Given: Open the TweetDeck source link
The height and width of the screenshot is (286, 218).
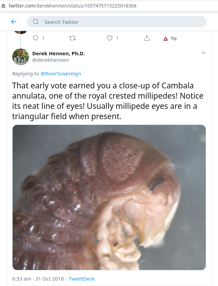Looking at the screenshot, I should (x=82, y=279).
